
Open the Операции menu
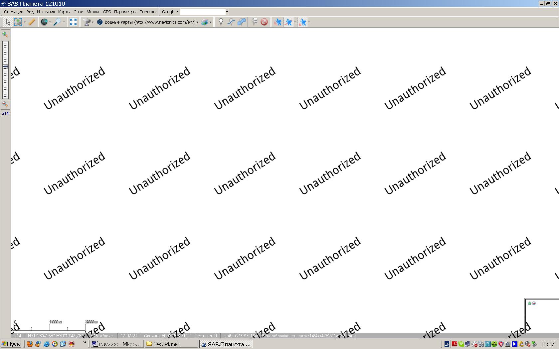tap(14, 12)
